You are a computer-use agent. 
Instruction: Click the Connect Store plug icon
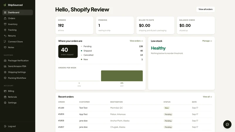[5, 42]
